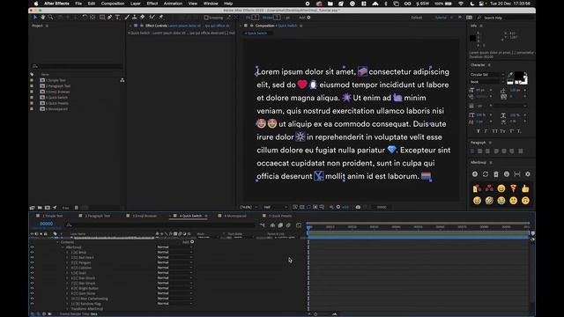The image size is (564, 317).
Task: Click the AfterEmoji spacing width icon
Action: [x=517, y=174]
